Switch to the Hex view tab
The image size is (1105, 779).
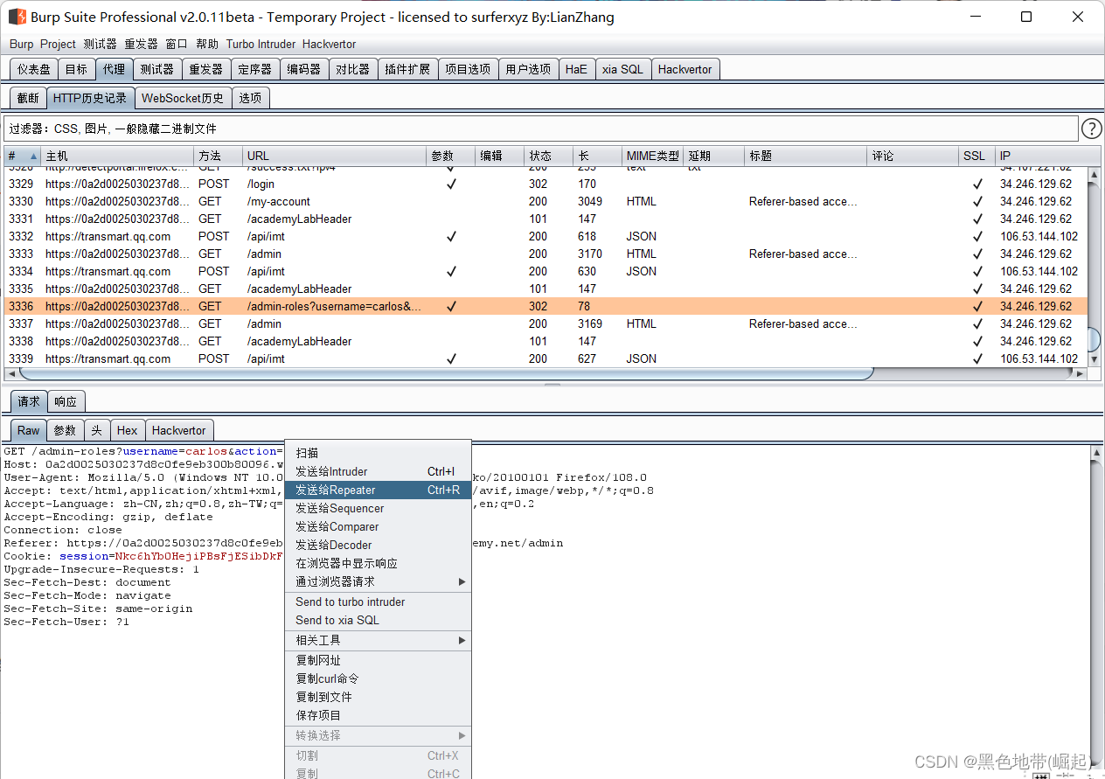pyautogui.click(x=127, y=430)
